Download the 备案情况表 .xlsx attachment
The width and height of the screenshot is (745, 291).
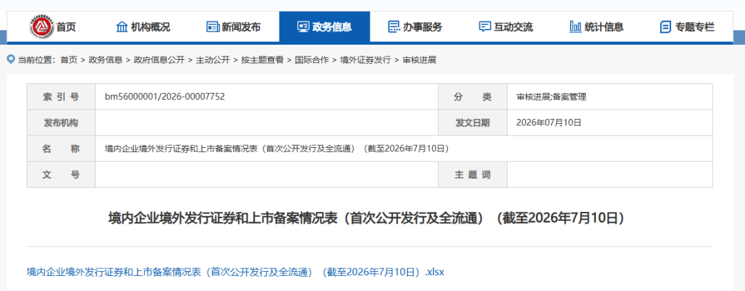pyautogui.click(x=236, y=272)
